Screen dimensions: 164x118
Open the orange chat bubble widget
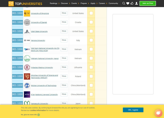tap(158, 113)
